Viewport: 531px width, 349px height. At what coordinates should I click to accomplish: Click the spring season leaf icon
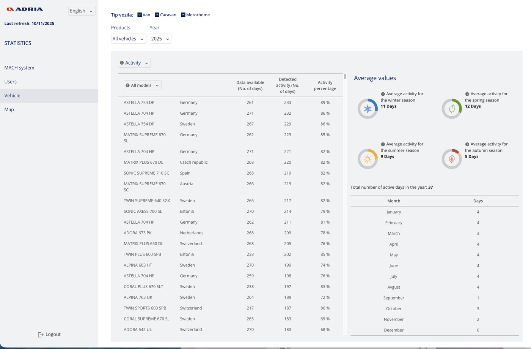coord(452,109)
